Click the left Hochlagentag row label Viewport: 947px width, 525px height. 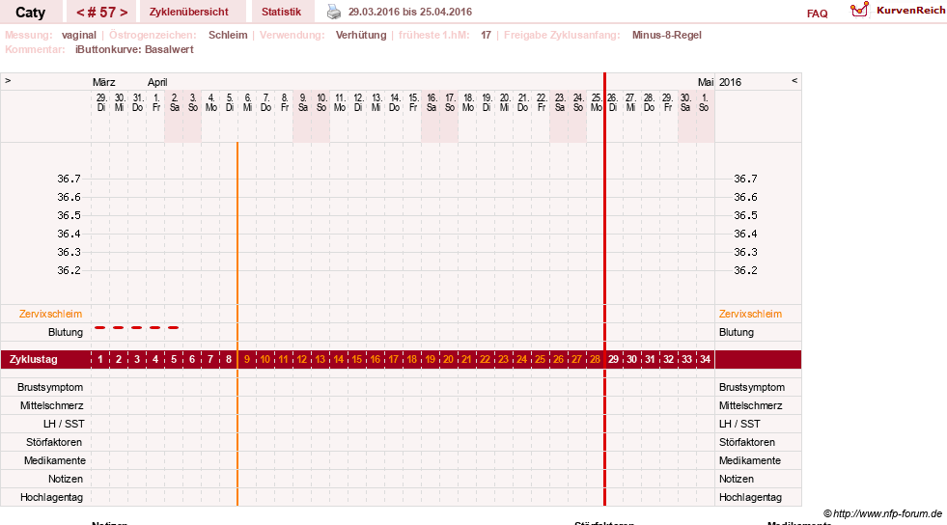click(52, 497)
